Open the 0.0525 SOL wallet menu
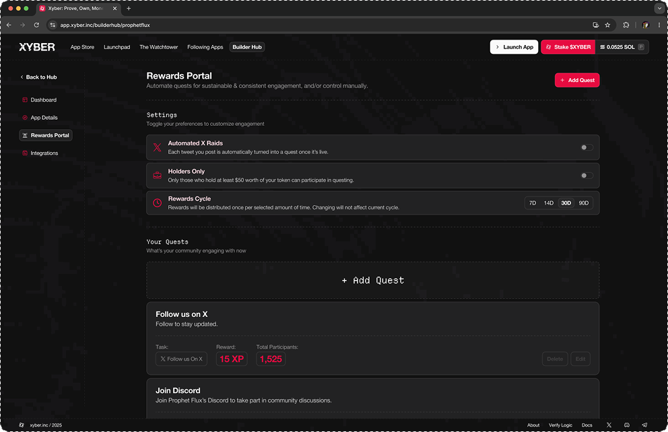 pyautogui.click(x=623, y=47)
